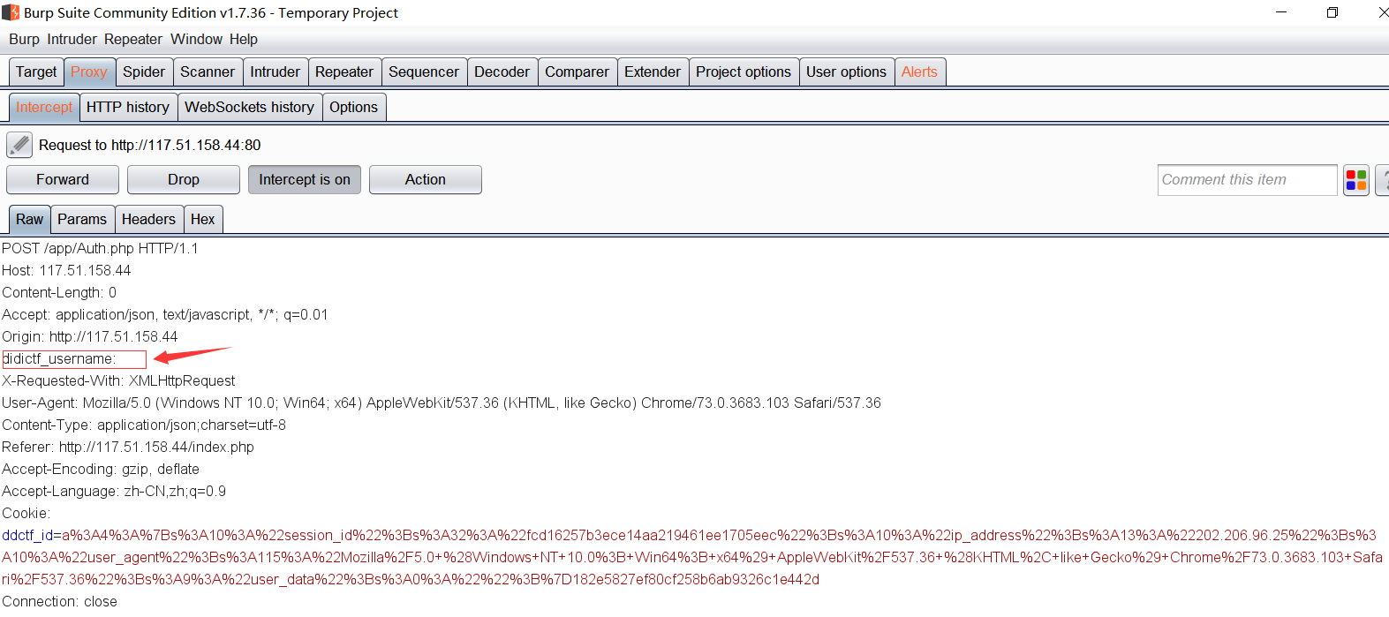Click the Host: 117.51.158.44 header

click(66, 271)
